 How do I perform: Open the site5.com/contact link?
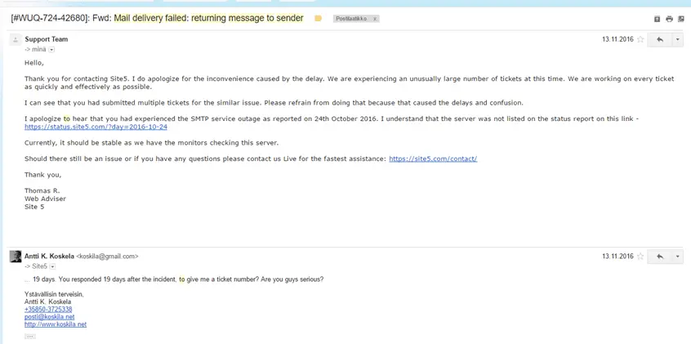432,159
